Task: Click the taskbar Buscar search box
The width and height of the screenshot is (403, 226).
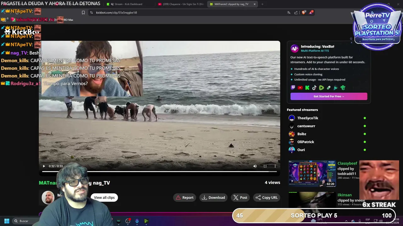Action: (x=25, y=221)
